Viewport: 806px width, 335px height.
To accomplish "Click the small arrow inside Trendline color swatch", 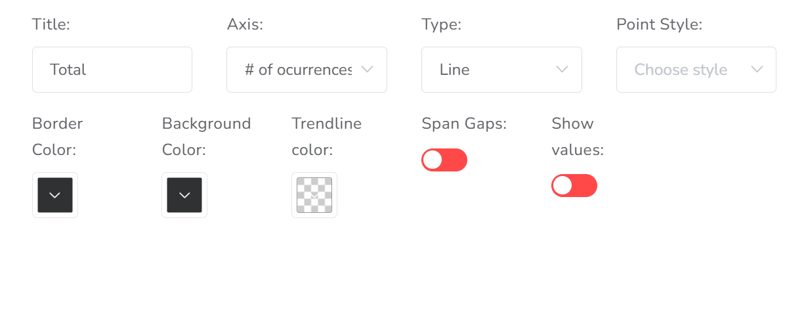I will point(314,195).
